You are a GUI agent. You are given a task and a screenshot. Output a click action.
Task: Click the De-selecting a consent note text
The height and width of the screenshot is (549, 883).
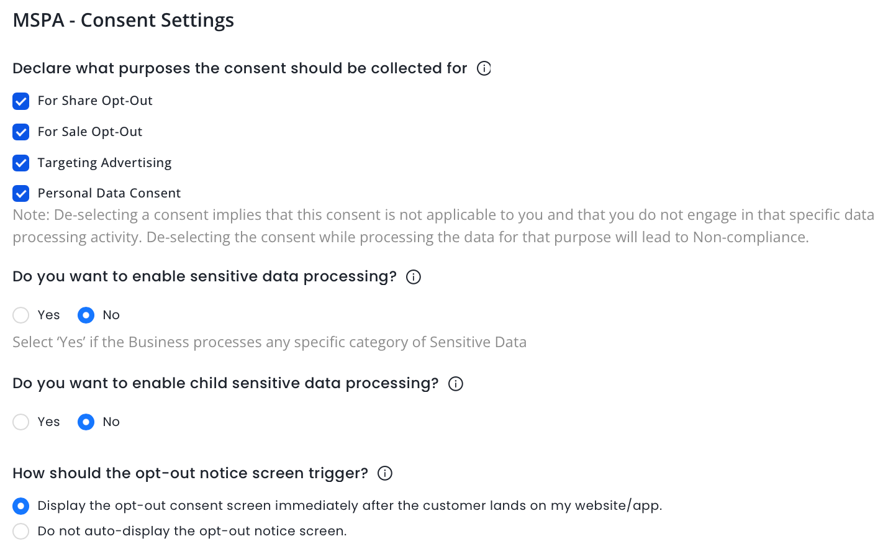pyautogui.click(x=410, y=226)
